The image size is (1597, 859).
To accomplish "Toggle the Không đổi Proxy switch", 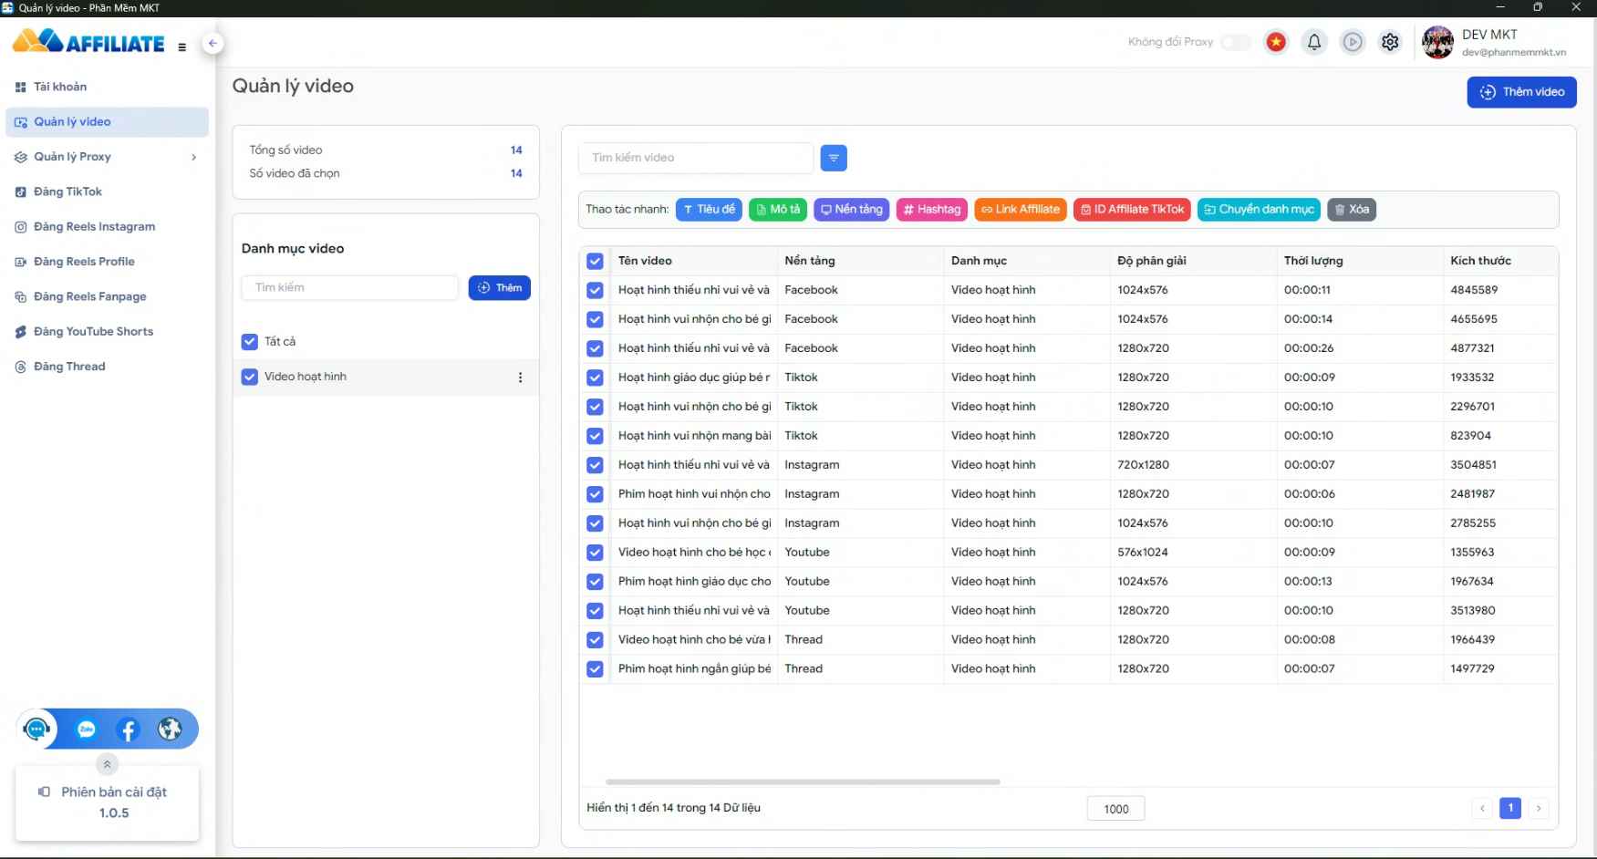I will pyautogui.click(x=1235, y=42).
